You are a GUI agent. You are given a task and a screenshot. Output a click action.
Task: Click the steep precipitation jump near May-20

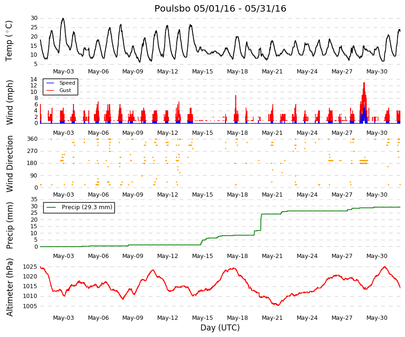coord(261,222)
